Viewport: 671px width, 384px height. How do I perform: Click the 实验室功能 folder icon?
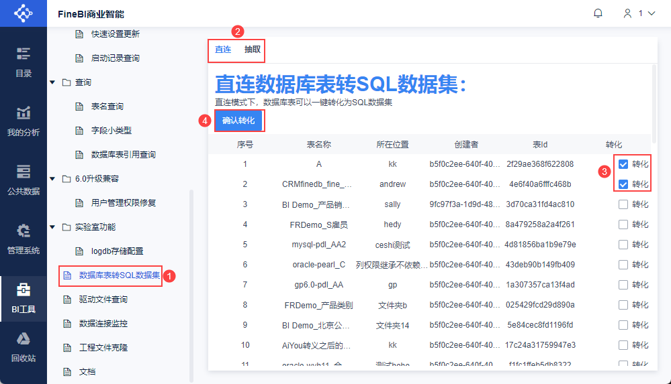[66, 227]
